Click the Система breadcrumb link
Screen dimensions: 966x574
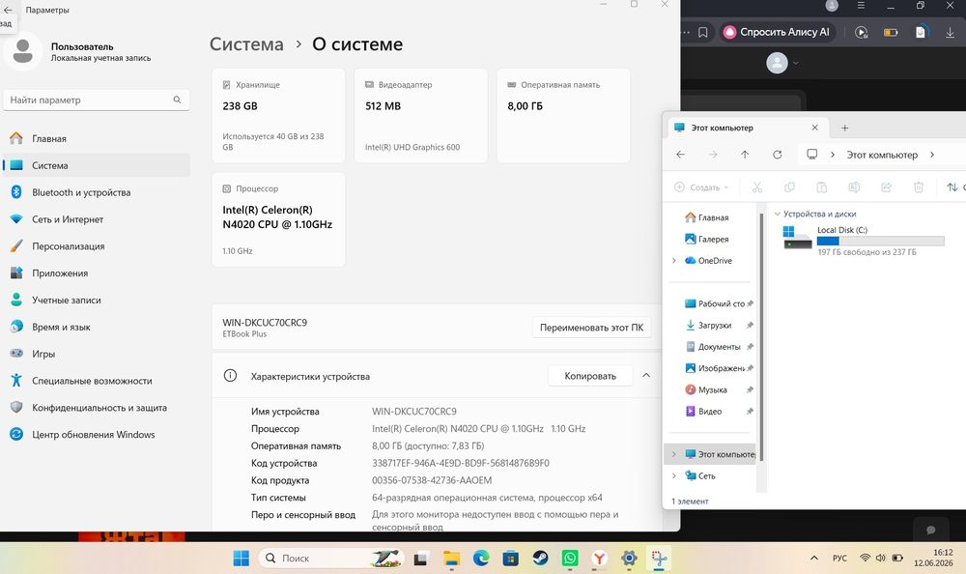pos(246,44)
